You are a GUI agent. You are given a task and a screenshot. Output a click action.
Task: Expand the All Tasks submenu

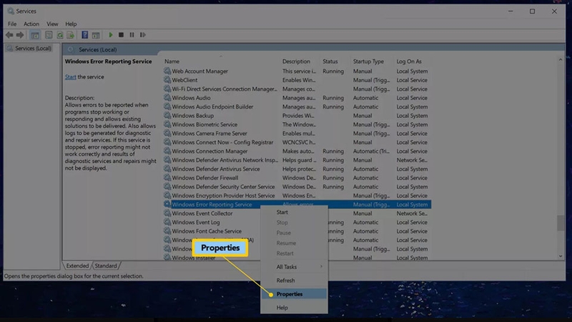point(294,267)
